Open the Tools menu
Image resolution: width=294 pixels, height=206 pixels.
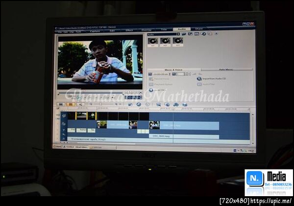click(78, 32)
